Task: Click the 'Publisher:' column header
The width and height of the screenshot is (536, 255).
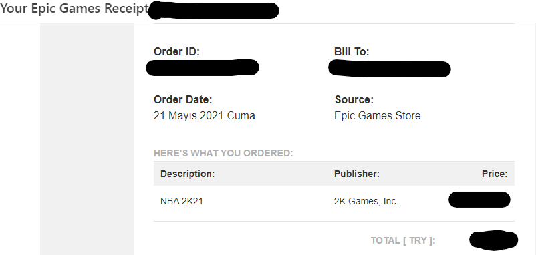Action: tap(357, 174)
